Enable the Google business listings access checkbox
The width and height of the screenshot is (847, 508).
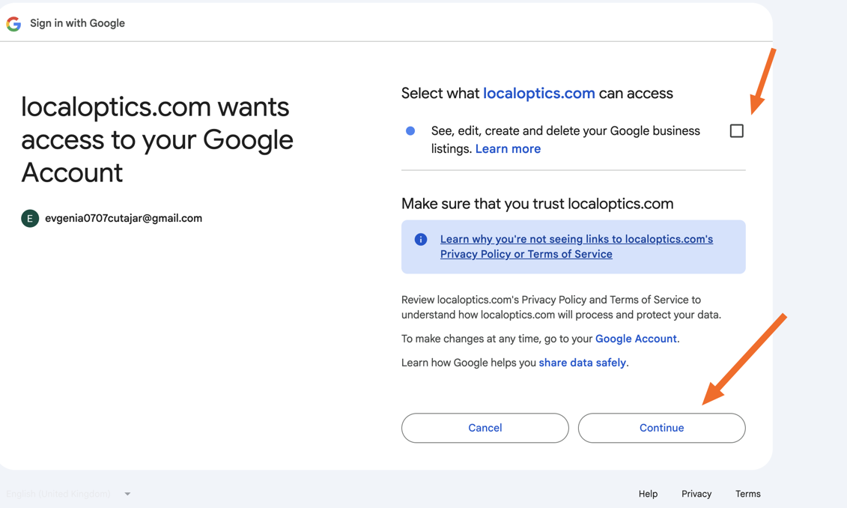[736, 131]
